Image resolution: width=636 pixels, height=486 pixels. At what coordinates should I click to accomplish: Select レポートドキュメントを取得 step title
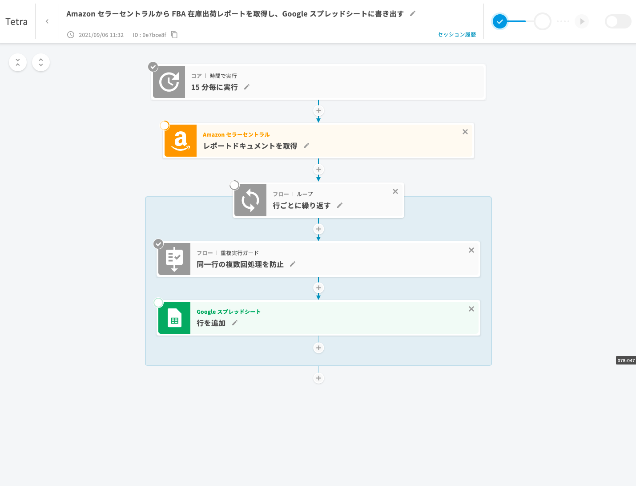250,146
